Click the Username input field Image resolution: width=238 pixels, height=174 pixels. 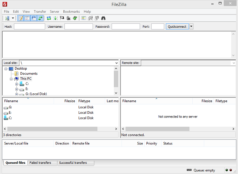[x=79, y=27]
